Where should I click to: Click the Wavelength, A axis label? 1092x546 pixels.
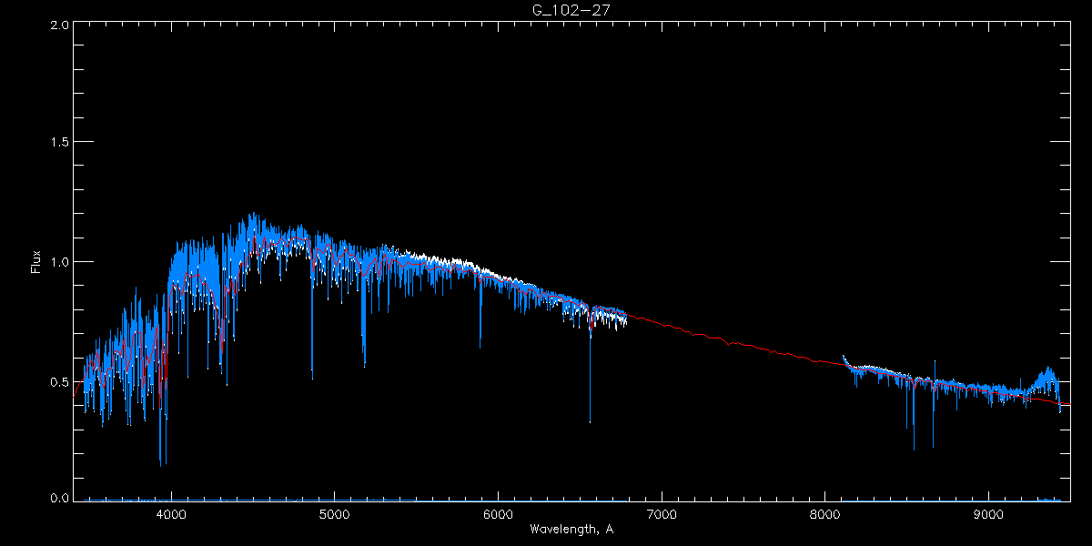tap(571, 530)
